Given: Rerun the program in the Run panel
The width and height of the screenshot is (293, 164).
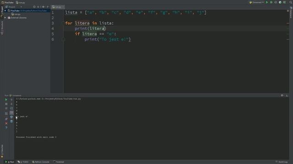Looking at the screenshot, I should pos(6,100).
